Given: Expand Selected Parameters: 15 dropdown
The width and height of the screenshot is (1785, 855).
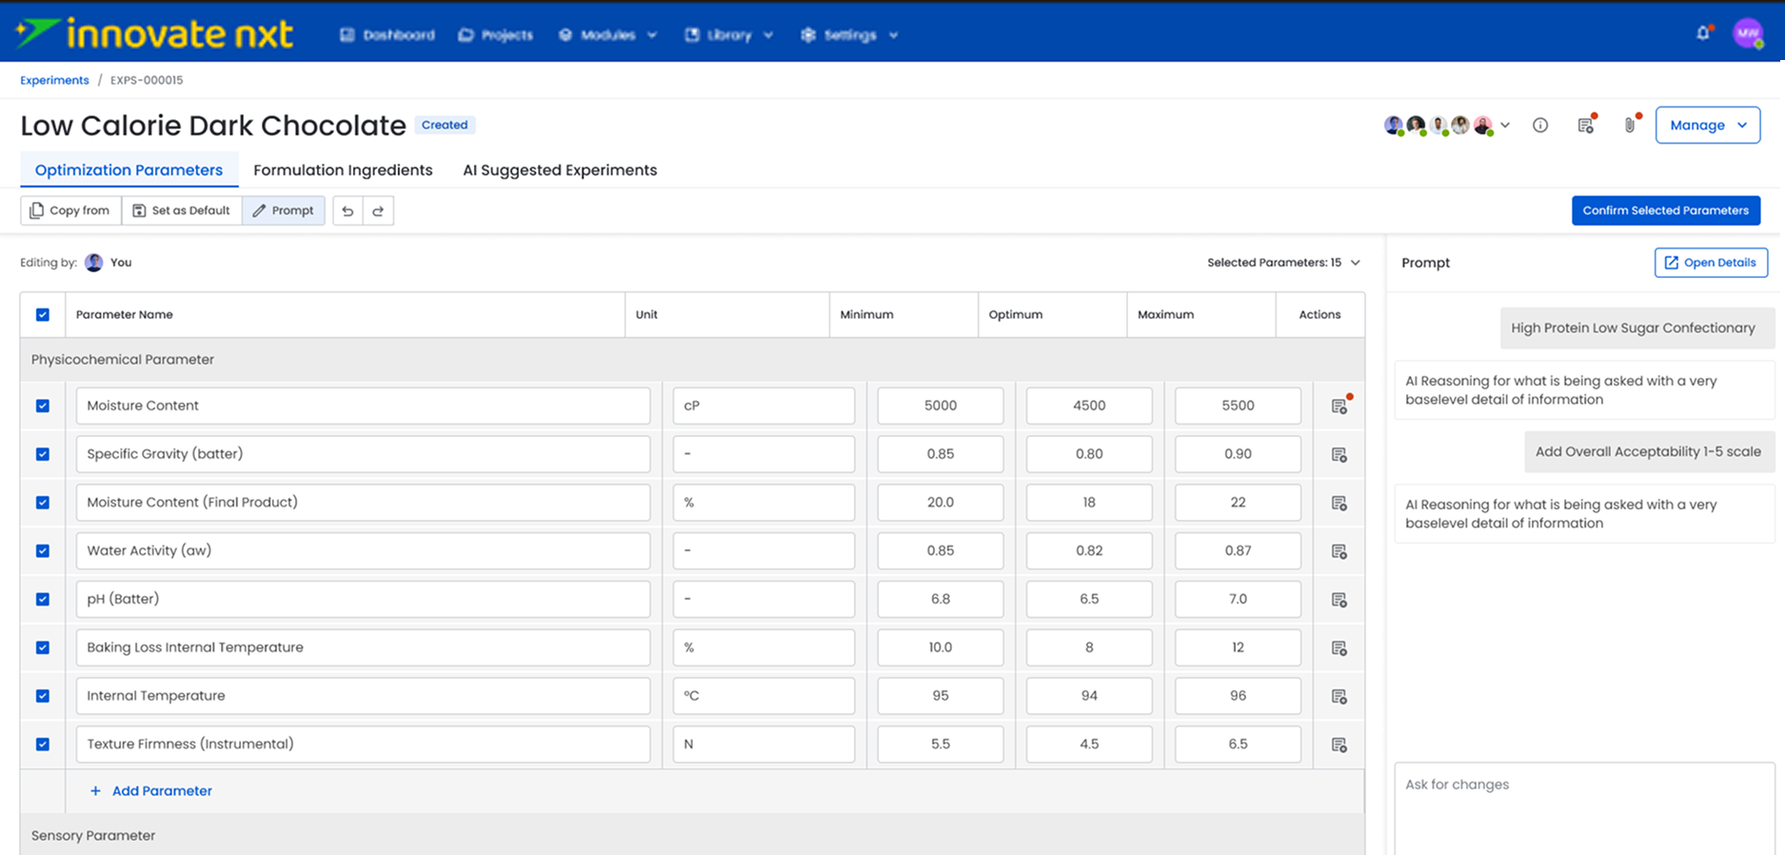Looking at the screenshot, I should click(x=1284, y=263).
